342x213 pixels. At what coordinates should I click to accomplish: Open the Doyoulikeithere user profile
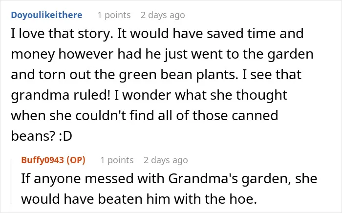pyautogui.click(x=46, y=15)
